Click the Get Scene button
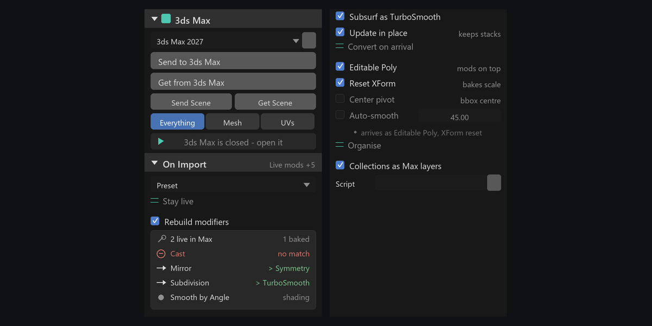 point(275,102)
